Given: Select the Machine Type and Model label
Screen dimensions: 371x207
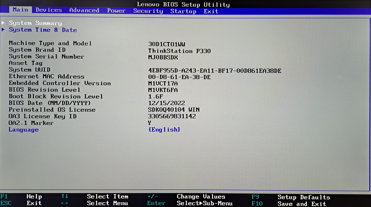Looking at the screenshot, I should coord(50,43).
